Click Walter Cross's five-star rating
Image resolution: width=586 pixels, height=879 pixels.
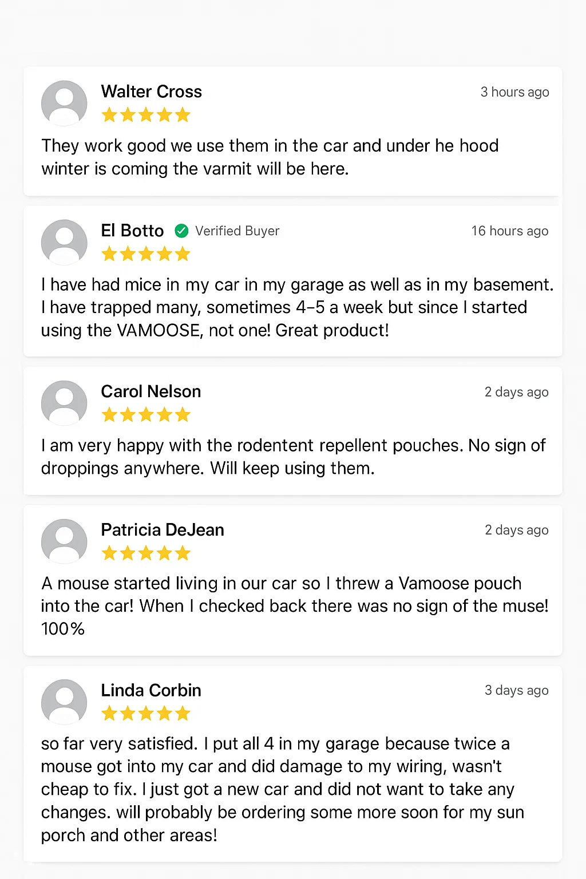pos(146,115)
